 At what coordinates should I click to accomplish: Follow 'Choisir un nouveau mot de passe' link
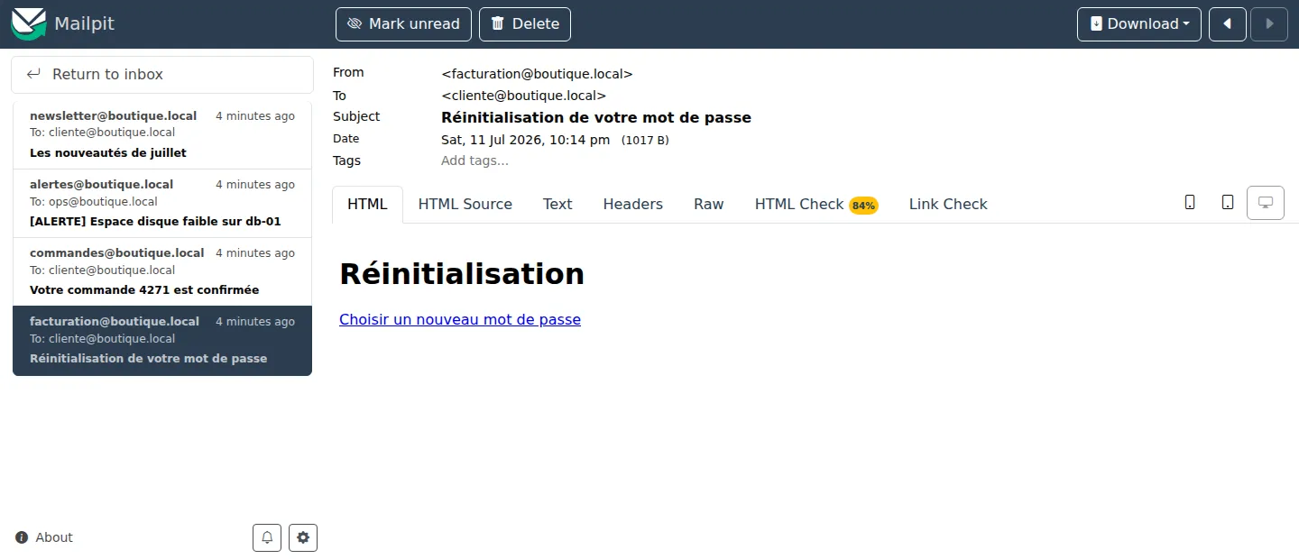click(460, 319)
